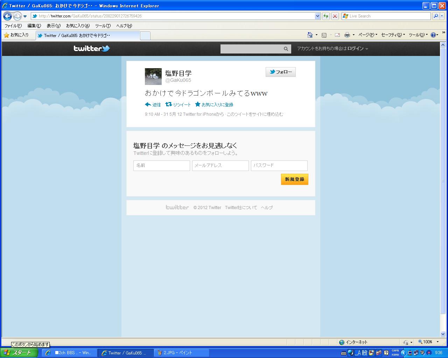448x358 pixels.
Task: Open the お気に入り(A) menu
Action: pyautogui.click(x=78, y=26)
